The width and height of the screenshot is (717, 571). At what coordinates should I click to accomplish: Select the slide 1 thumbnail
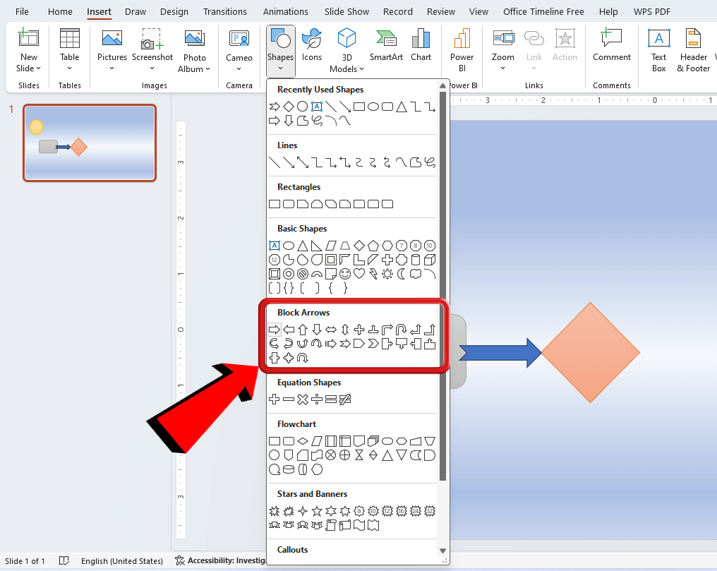[x=90, y=143]
